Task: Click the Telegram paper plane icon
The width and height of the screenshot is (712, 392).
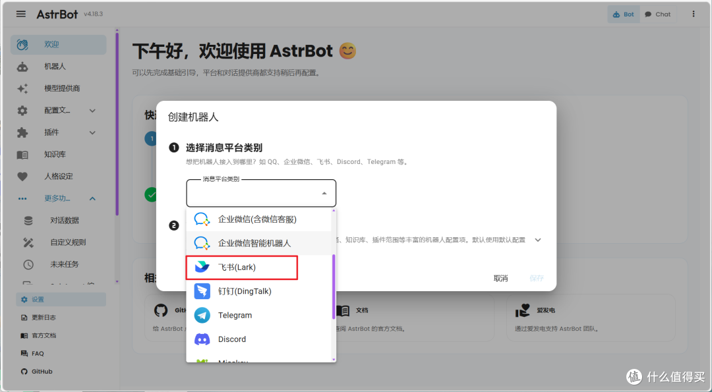Action: click(x=202, y=316)
